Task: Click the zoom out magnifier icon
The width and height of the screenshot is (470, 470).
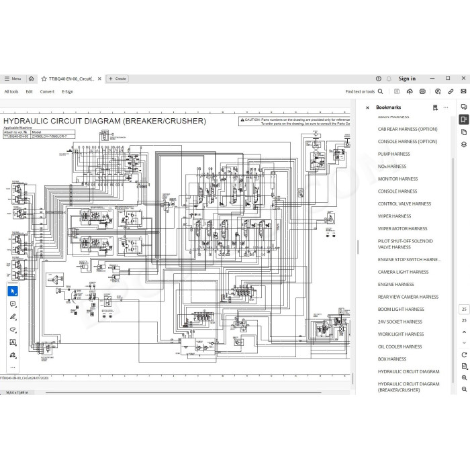Action: 464,389
